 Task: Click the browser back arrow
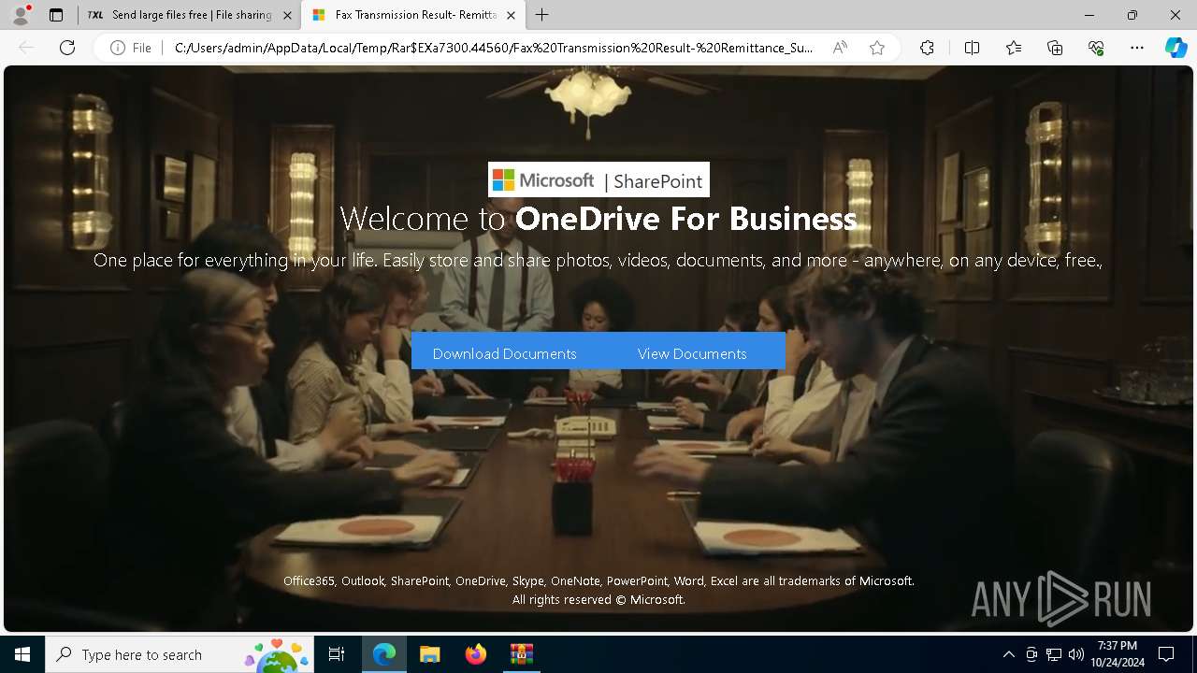(x=27, y=48)
